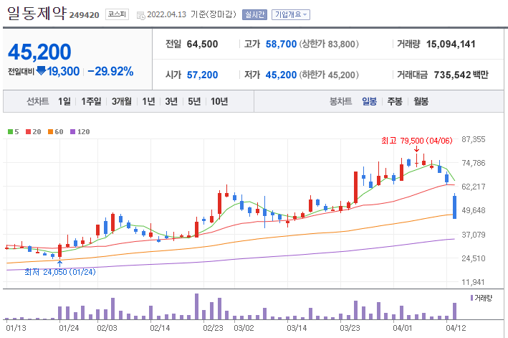Switch to 월봉 candle chart
Viewport: 508px width, 338px height.
(421, 101)
